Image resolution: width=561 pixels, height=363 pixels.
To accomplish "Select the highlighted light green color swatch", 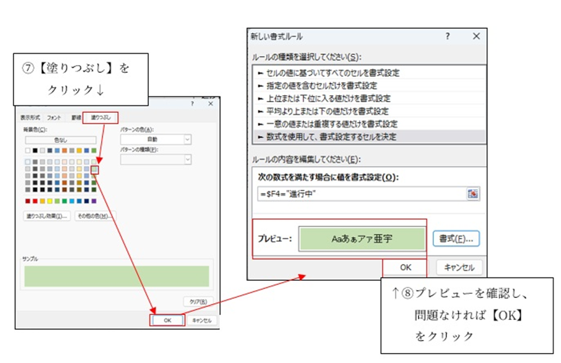I will (95, 170).
